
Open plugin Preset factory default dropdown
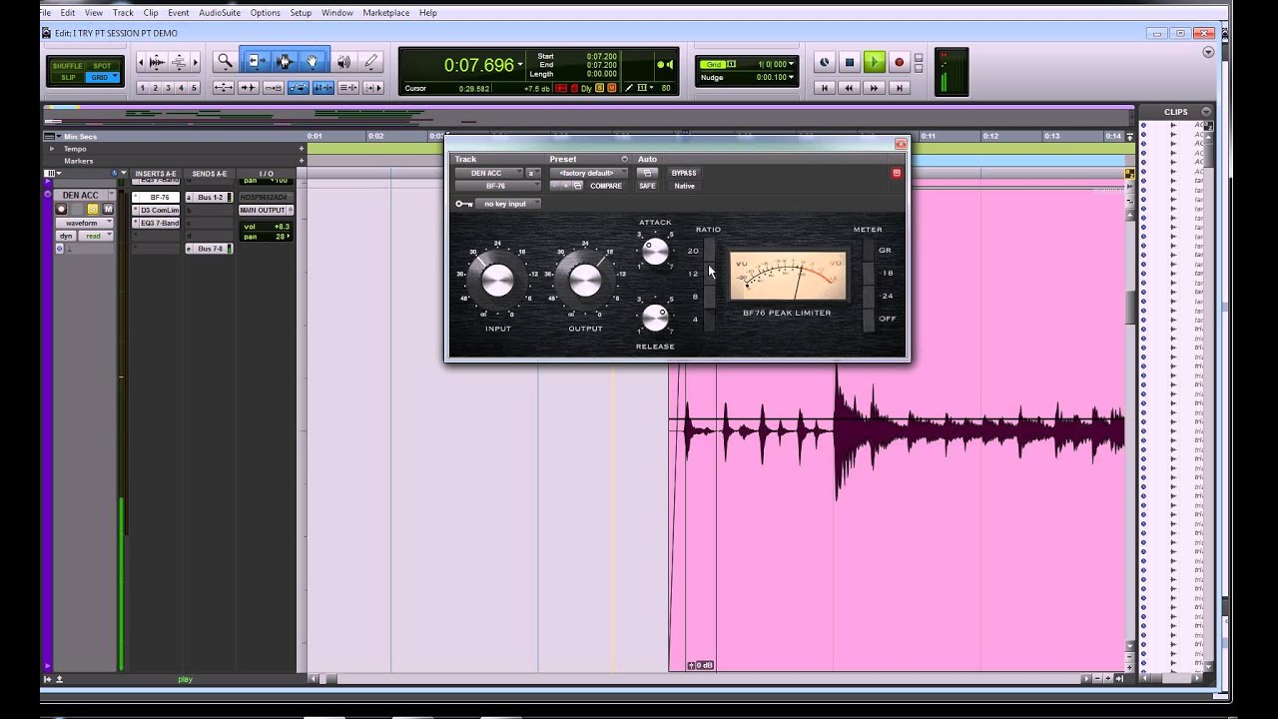point(588,173)
